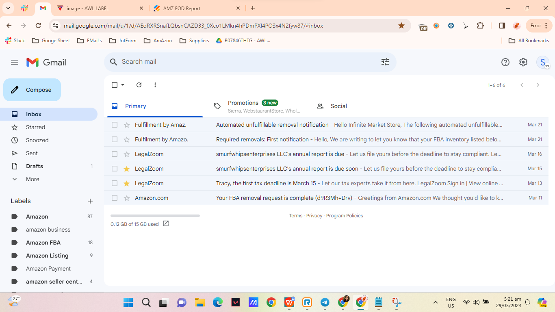This screenshot has height=312, width=555.
Task: Open a new browser tab
Action: coord(253,8)
